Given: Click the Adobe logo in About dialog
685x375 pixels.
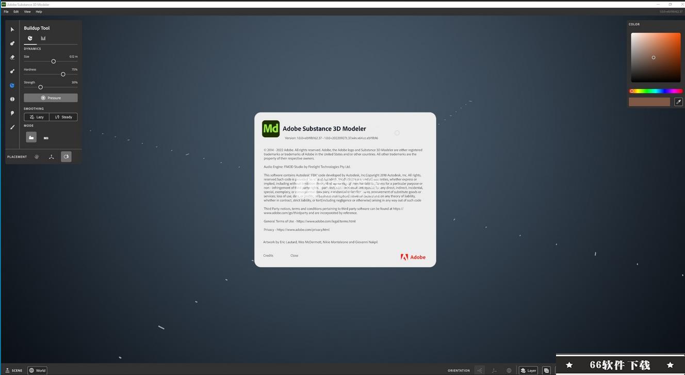Looking at the screenshot, I should tap(413, 257).
